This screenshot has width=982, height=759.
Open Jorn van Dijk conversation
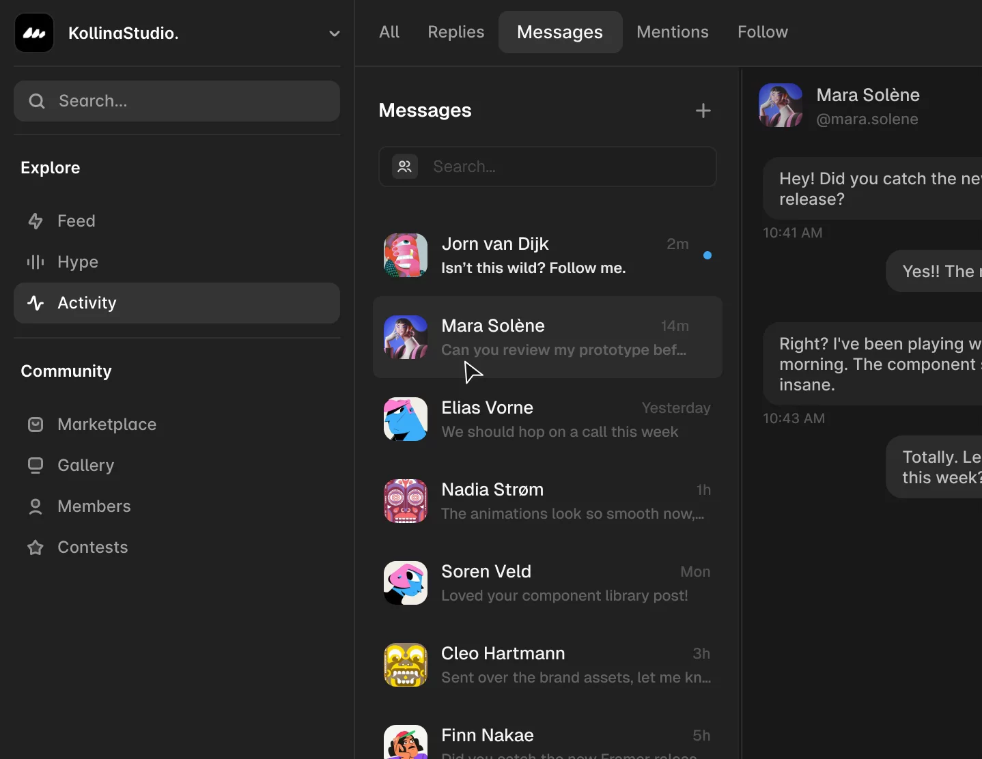click(x=548, y=255)
